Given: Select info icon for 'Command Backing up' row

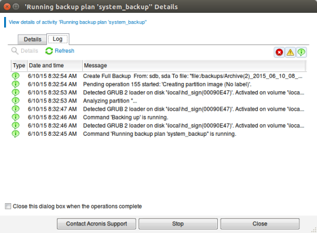Looking at the screenshot, I should point(16,117).
